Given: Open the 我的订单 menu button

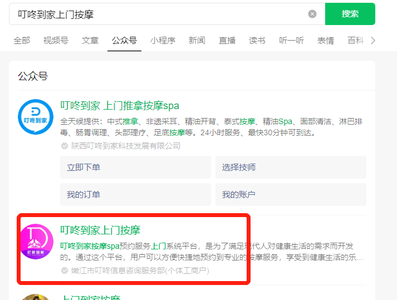Looking at the screenshot, I should (135, 194).
